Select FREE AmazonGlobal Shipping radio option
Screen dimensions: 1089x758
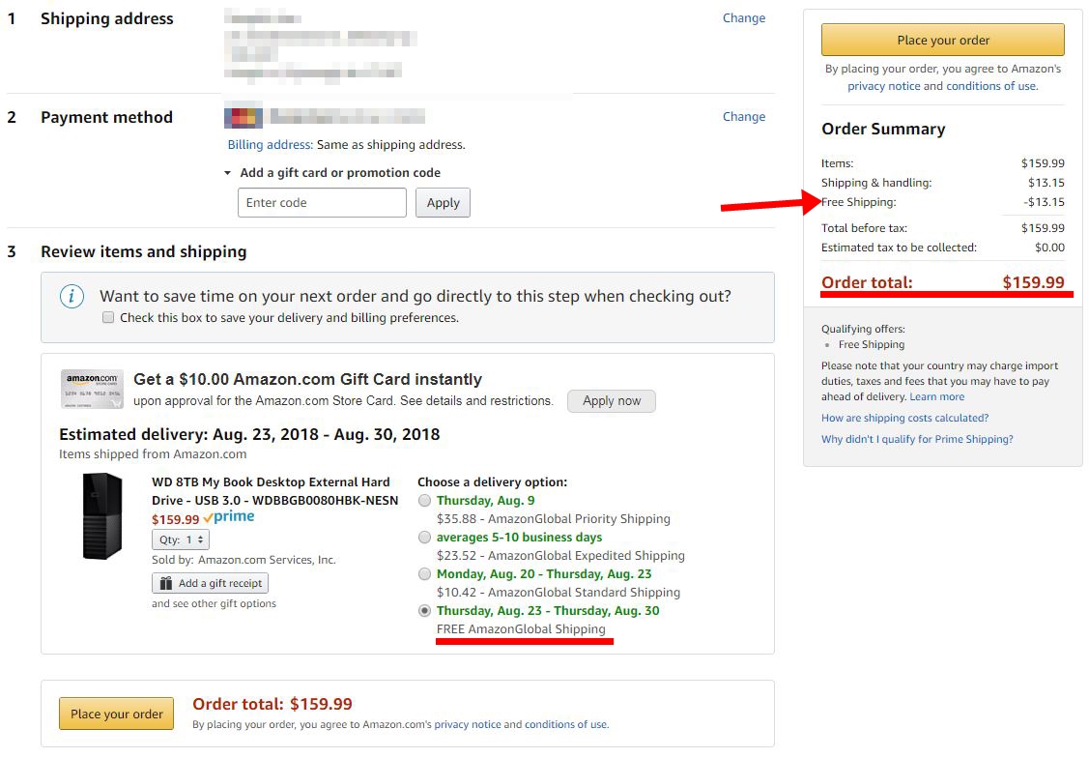(x=424, y=611)
